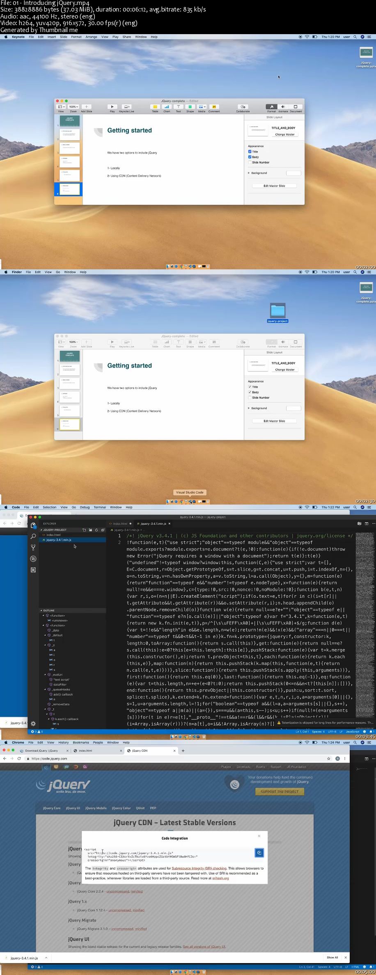The width and height of the screenshot is (376, 975).
Task: Click New File icon in JQUERY-PROJECT explorer header
Action: (x=84, y=530)
